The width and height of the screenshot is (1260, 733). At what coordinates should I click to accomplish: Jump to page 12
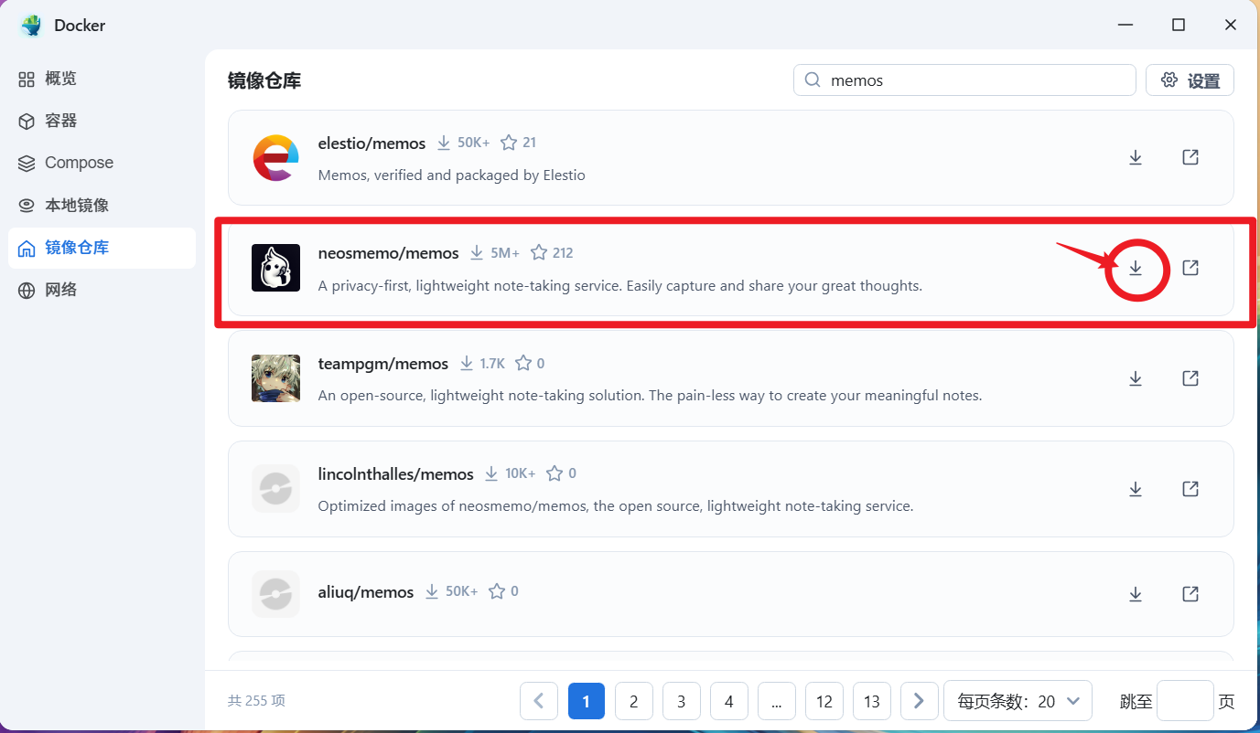click(824, 701)
